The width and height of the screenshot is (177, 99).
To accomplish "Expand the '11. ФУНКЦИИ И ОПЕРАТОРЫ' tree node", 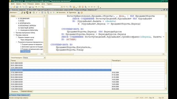I will [17, 30].
